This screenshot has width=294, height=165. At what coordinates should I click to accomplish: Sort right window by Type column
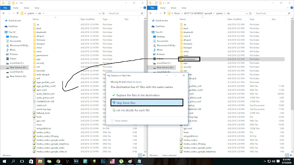252,19
